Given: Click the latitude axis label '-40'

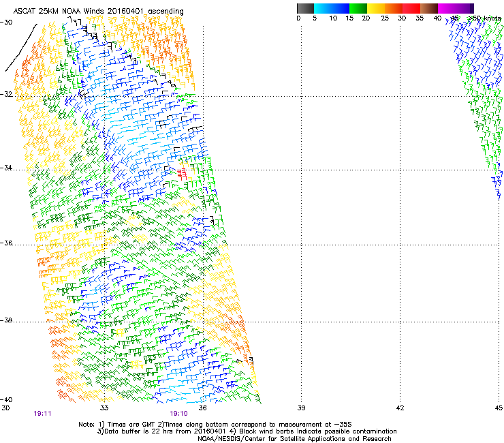Looking at the screenshot, I should (6, 399).
